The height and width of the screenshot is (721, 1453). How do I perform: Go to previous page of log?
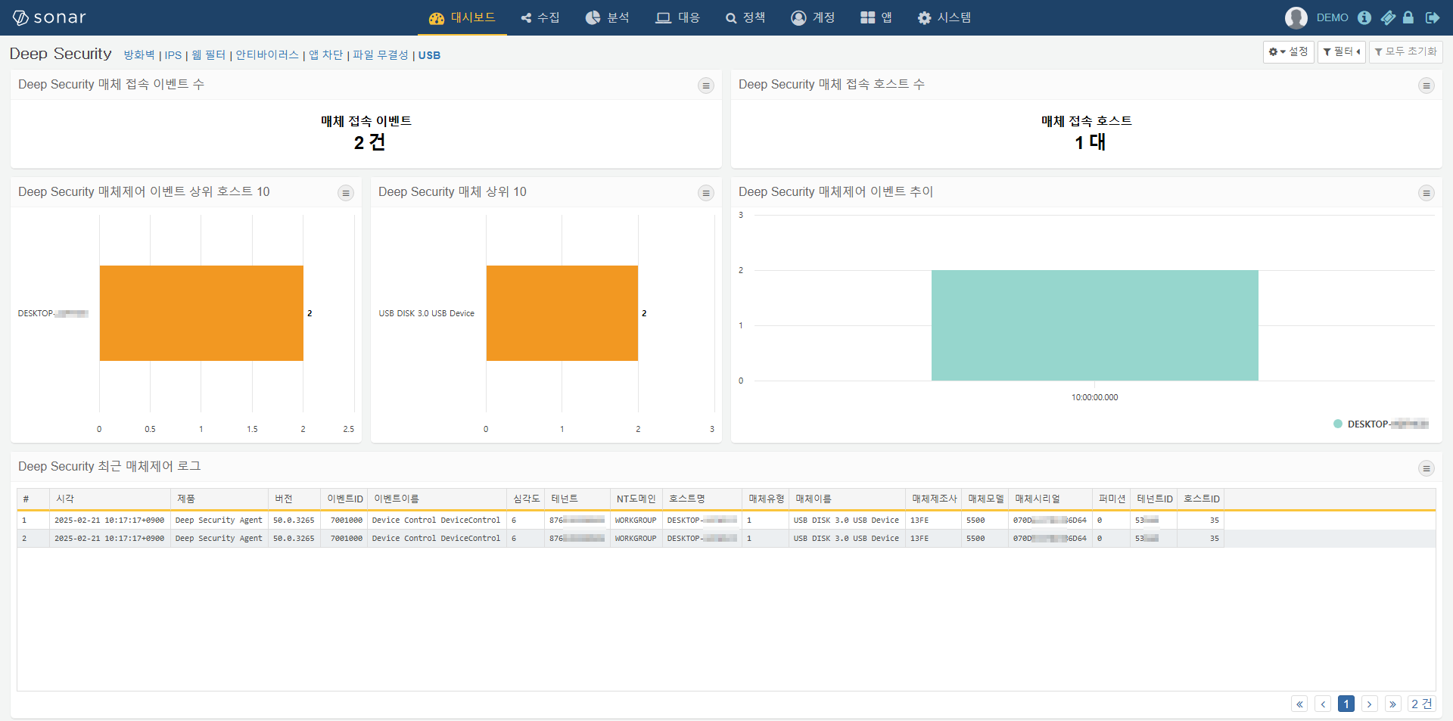pos(1323,704)
